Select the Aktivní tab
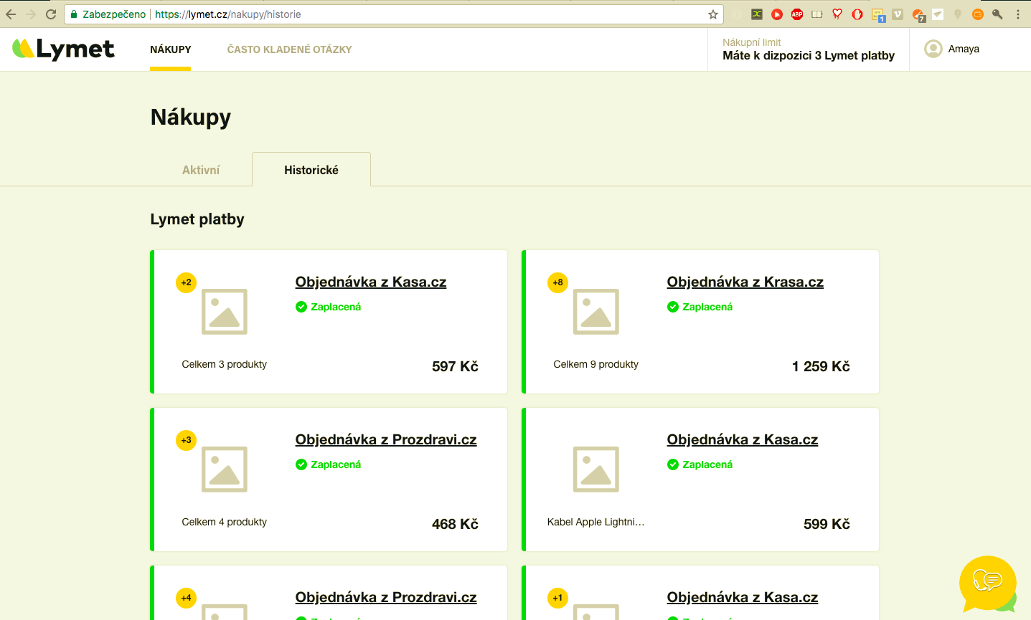Screen dimensions: 1031x620 point(201,170)
